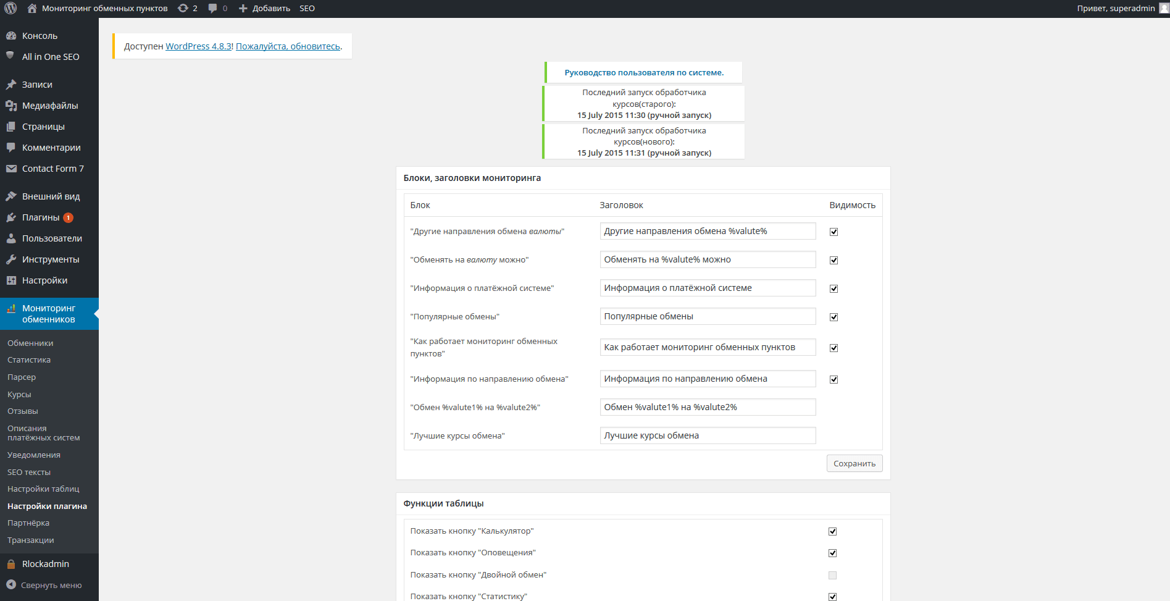This screenshot has height=601, width=1170.
Task: Click the Записи pin icon
Action: [11, 85]
